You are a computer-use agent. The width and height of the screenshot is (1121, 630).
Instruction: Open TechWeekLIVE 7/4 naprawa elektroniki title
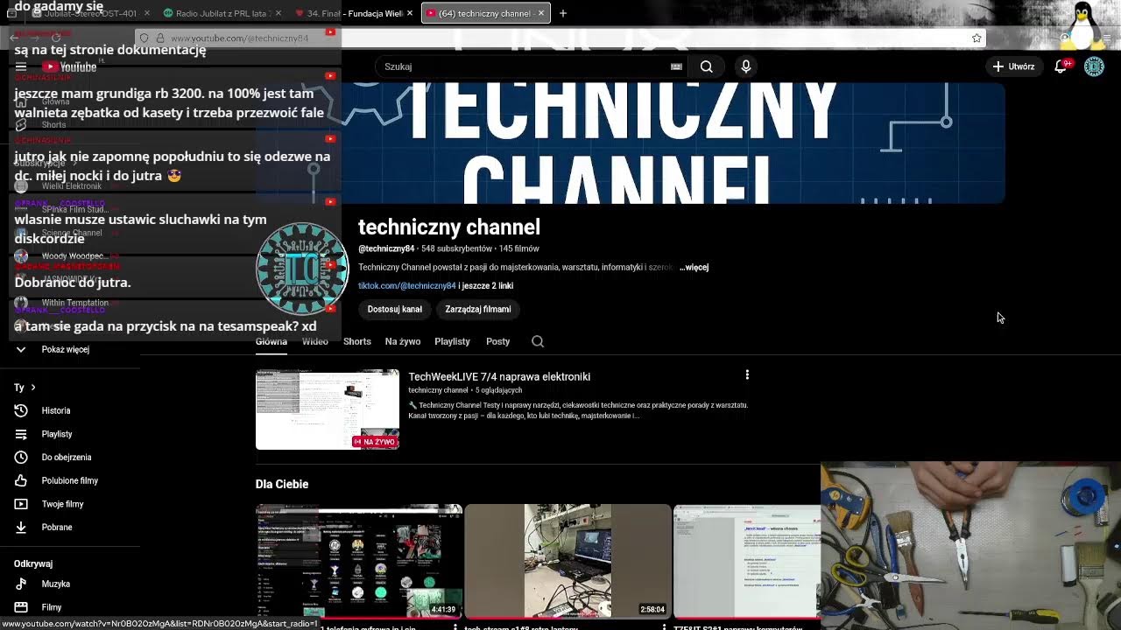pos(499,376)
